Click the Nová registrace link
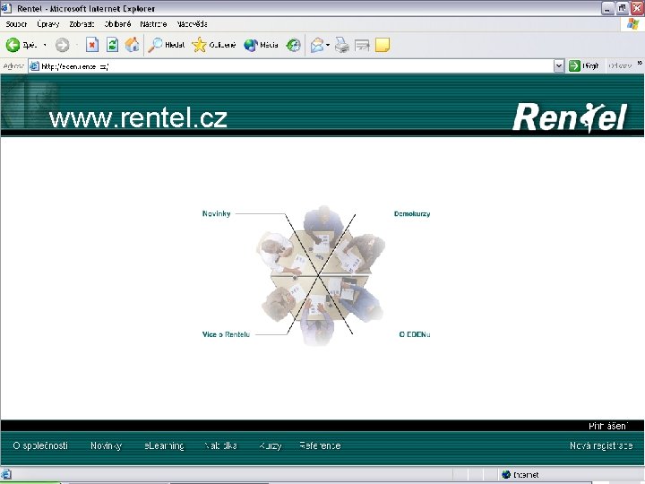This screenshot has height=484, width=645. [x=601, y=445]
